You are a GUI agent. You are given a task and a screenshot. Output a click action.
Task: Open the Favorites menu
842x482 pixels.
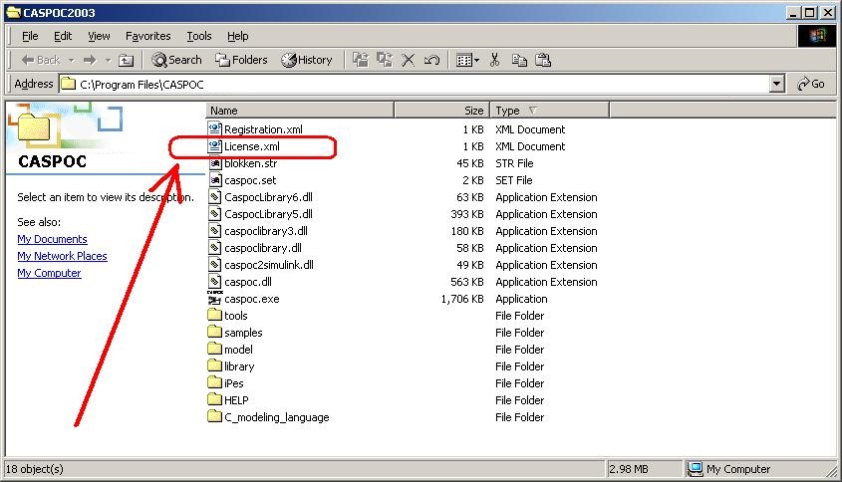click(x=148, y=36)
